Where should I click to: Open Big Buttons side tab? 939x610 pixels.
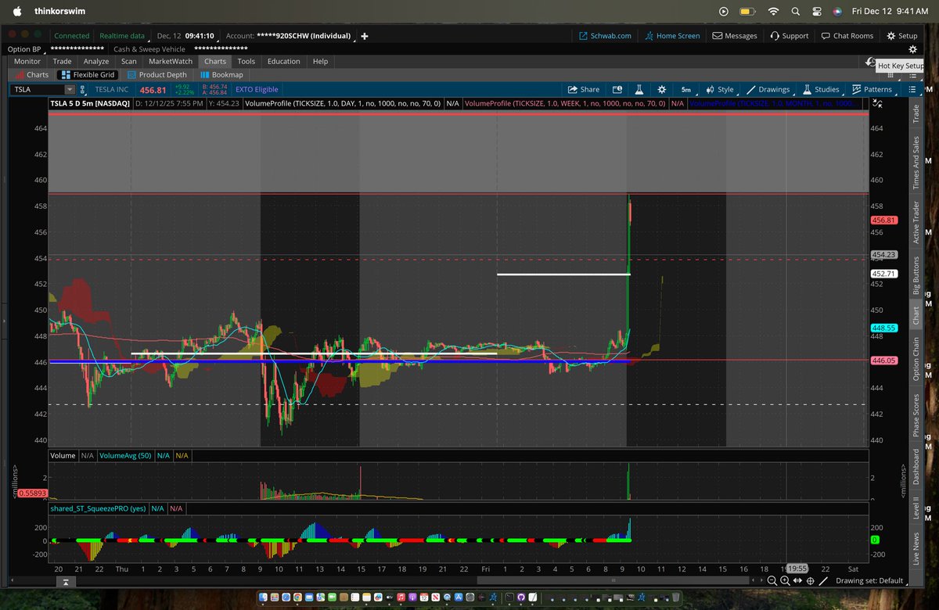[916, 274]
